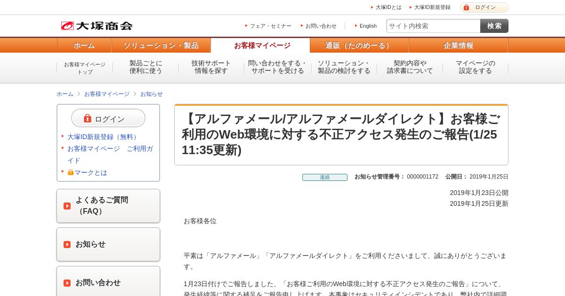This screenshot has height=296, width=565.
Task: Open 製品ごとに便利に使う submenu
Action: pyautogui.click(x=146, y=67)
